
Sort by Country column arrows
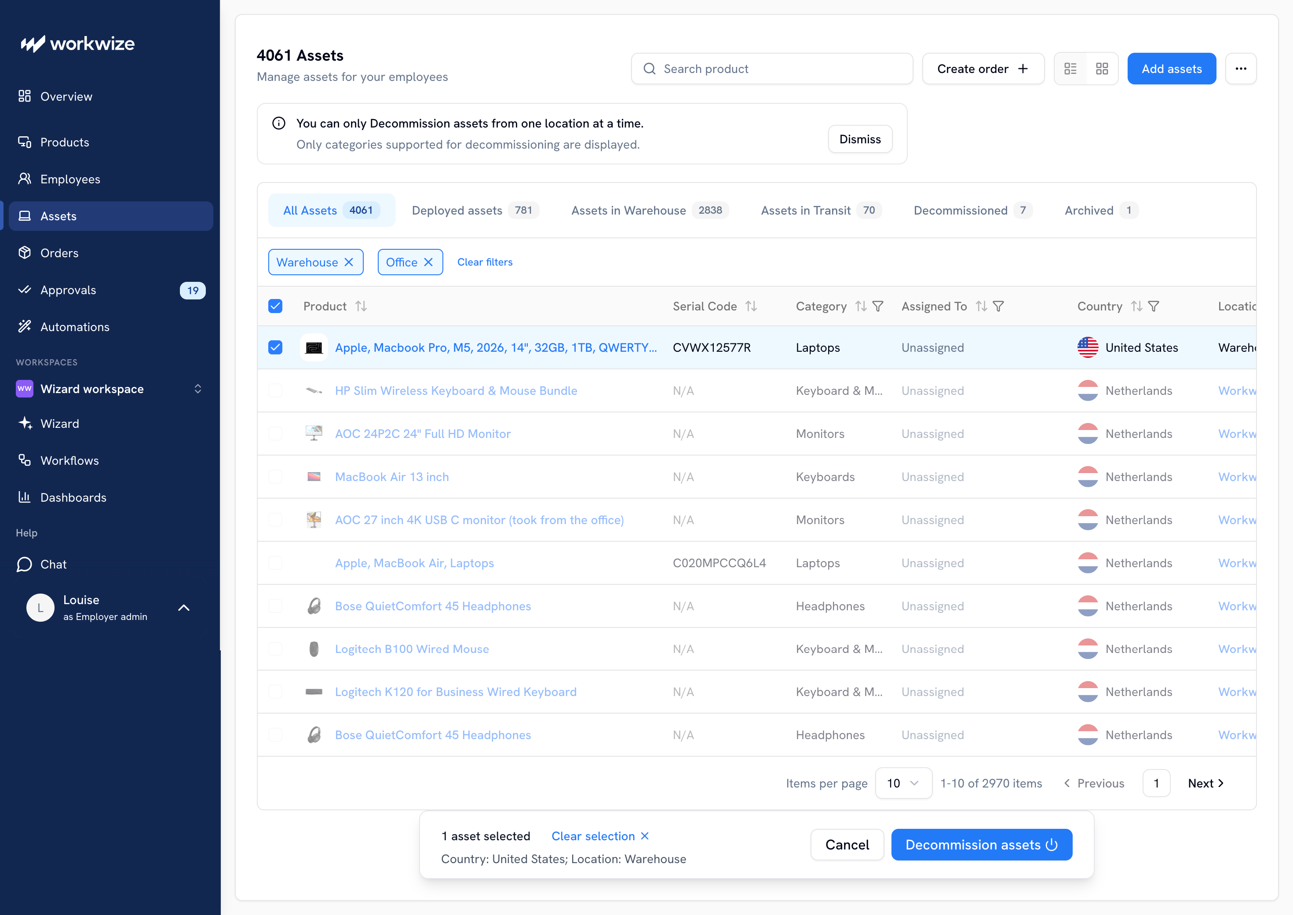tap(1137, 306)
